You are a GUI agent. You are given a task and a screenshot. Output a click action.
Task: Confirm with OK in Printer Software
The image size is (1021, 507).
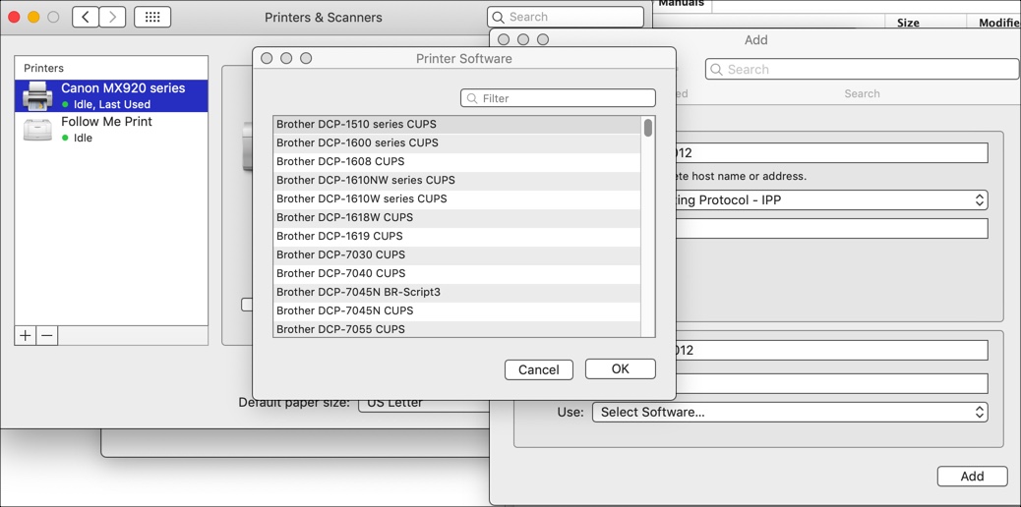click(620, 368)
